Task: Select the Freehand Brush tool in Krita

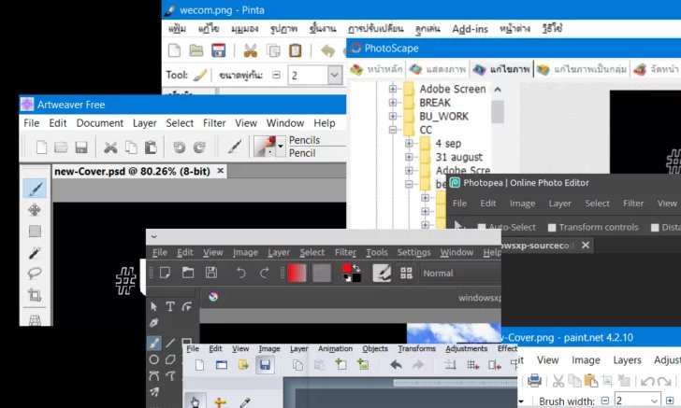Action: click(153, 343)
